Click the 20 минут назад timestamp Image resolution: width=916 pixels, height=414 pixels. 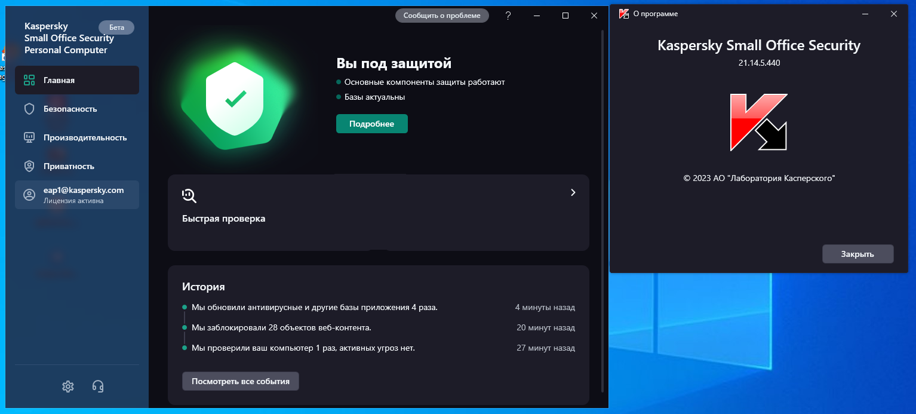[546, 327]
